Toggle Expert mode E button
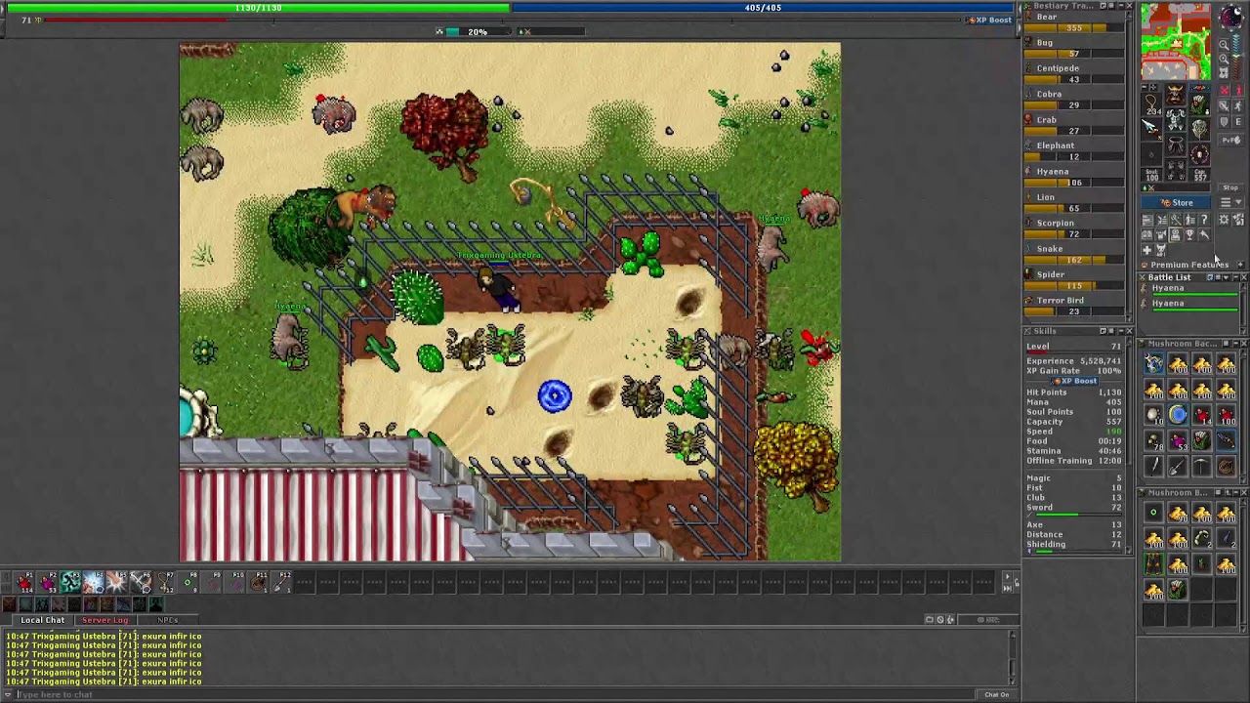Image resolution: width=1250 pixels, height=703 pixels. point(1238,122)
